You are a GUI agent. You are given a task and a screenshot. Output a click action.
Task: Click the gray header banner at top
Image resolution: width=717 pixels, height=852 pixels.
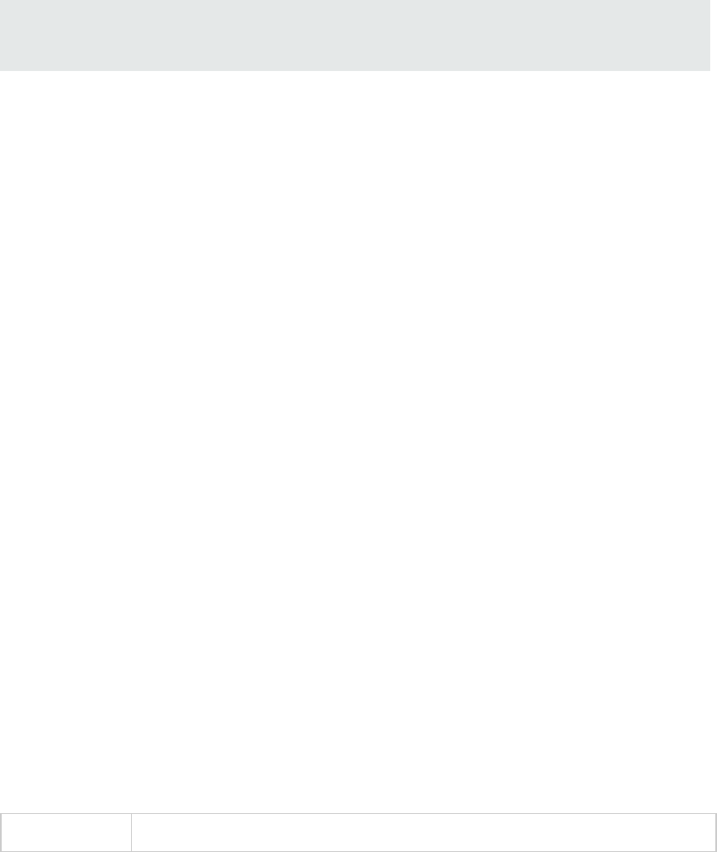tap(355, 35)
